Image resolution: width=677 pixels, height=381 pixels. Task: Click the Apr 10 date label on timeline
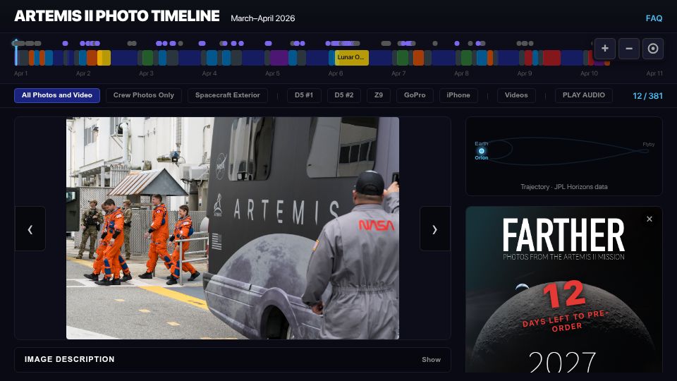[x=589, y=73]
